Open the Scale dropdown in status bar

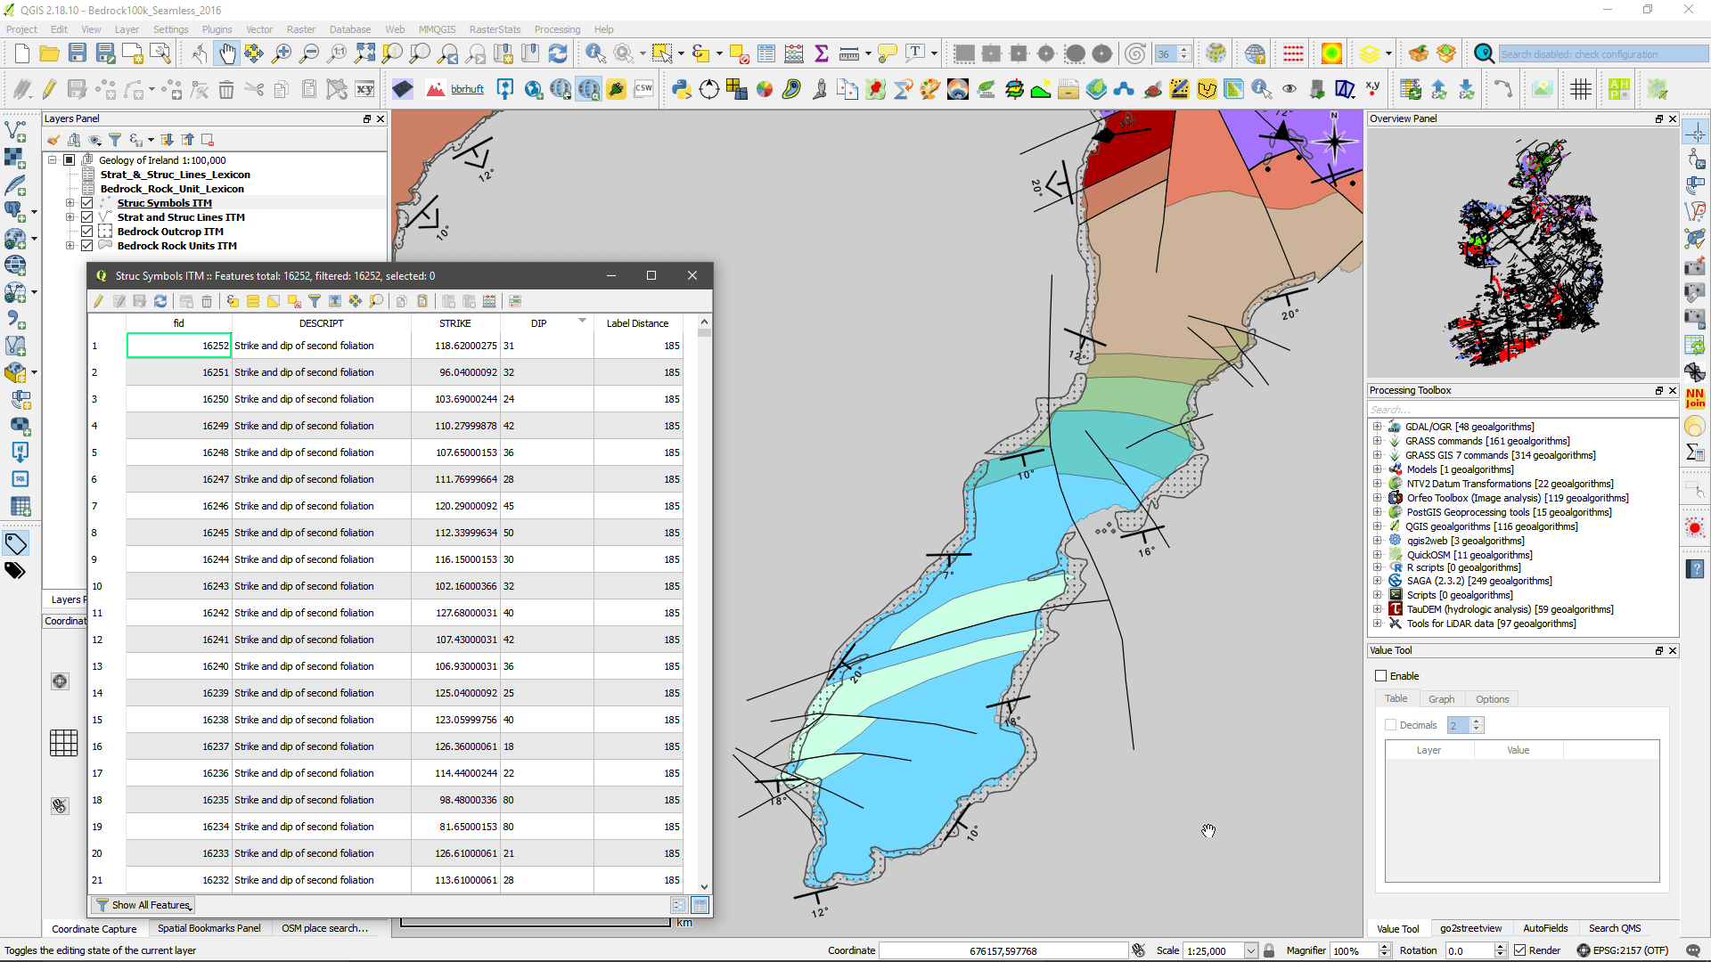tap(1250, 950)
